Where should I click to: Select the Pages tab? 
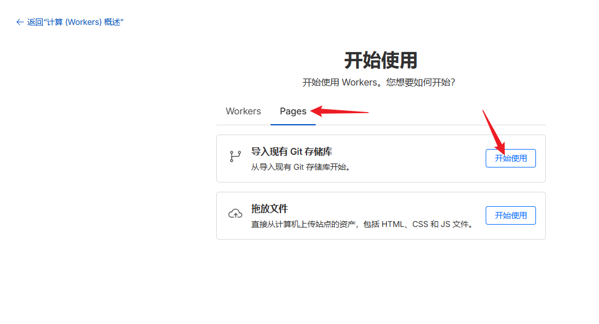293,111
